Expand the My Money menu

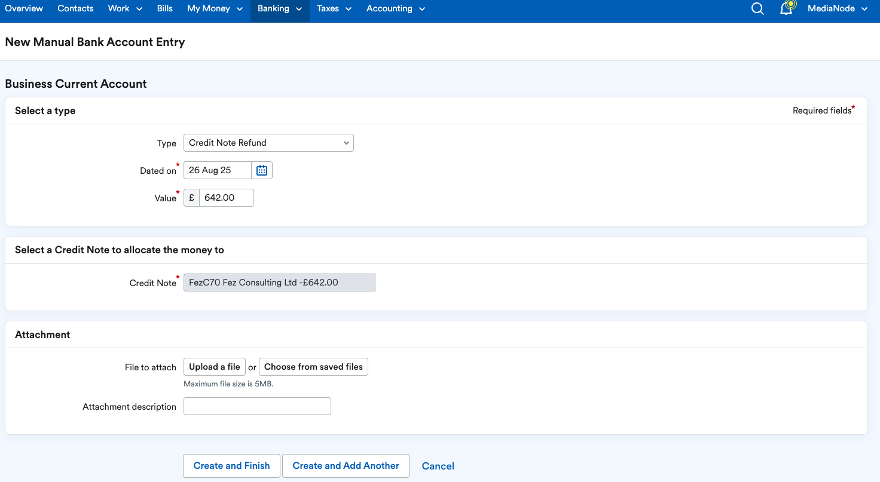tap(215, 8)
